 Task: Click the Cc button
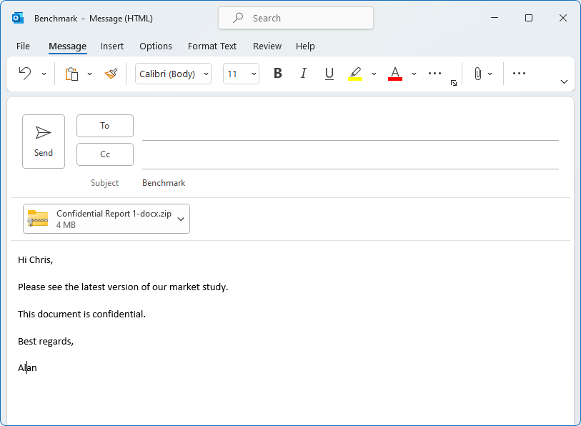click(x=105, y=154)
